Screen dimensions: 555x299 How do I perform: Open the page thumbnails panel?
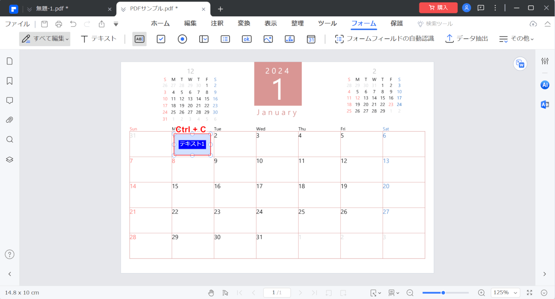[x=10, y=61]
